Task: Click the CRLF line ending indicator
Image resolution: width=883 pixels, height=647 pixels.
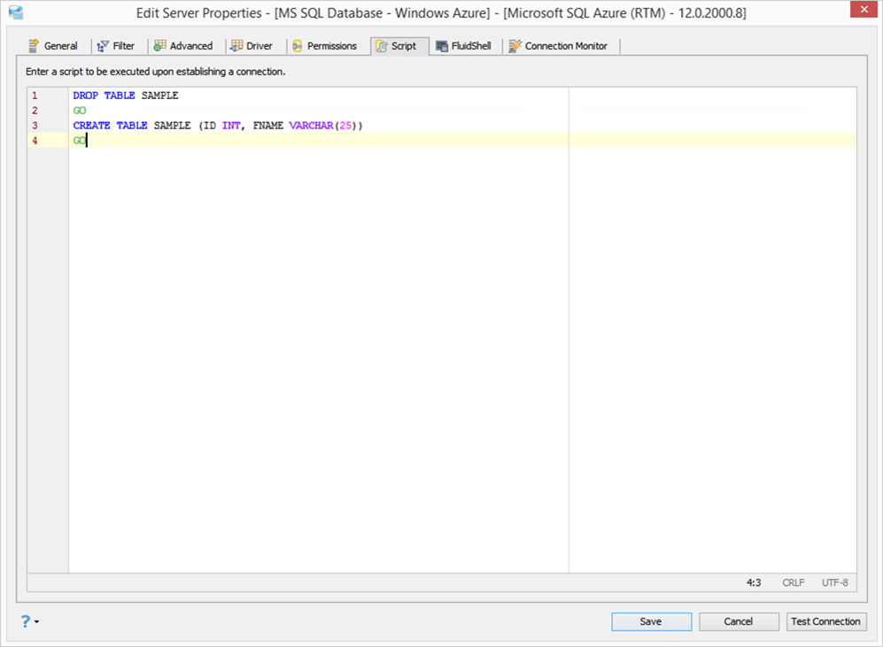Action: tap(793, 583)
